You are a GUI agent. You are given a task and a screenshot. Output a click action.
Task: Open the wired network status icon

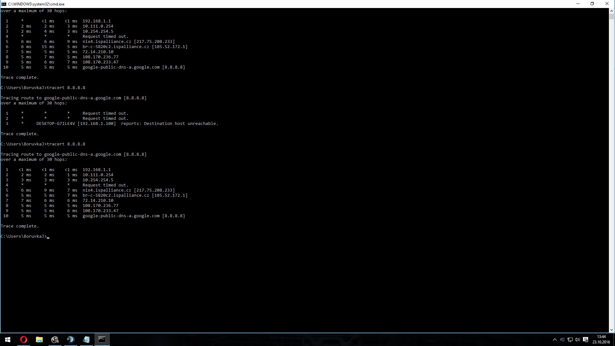[570, 340]
